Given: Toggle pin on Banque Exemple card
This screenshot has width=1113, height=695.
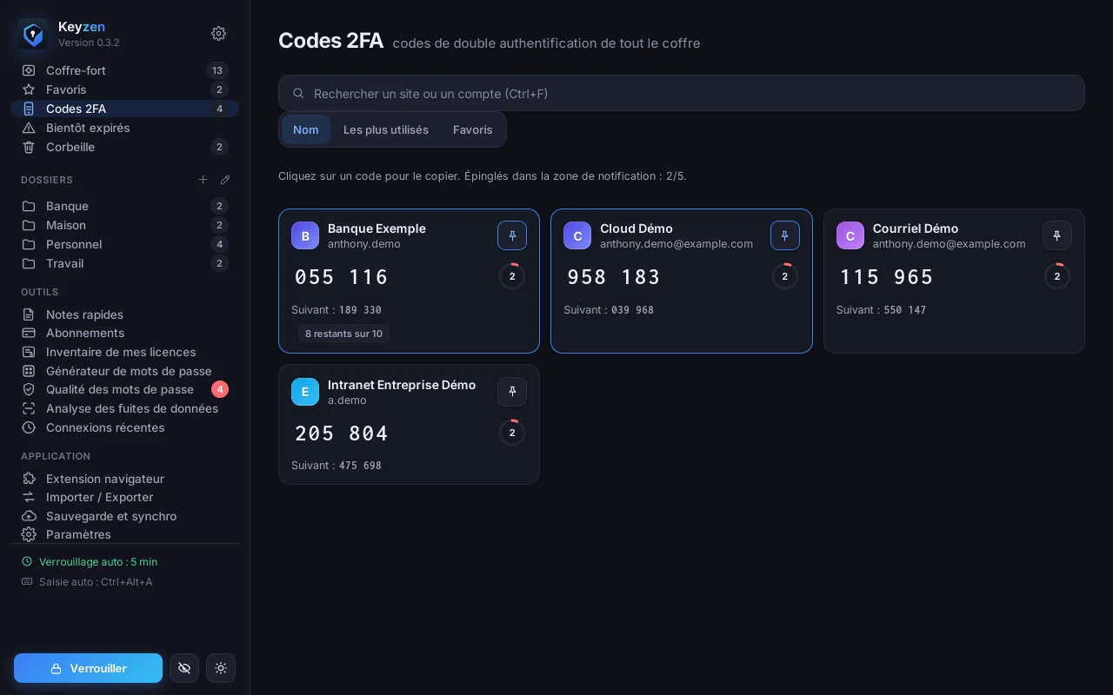Looking at the screenshot, I should pyautogui.click(x=512, y=235).
